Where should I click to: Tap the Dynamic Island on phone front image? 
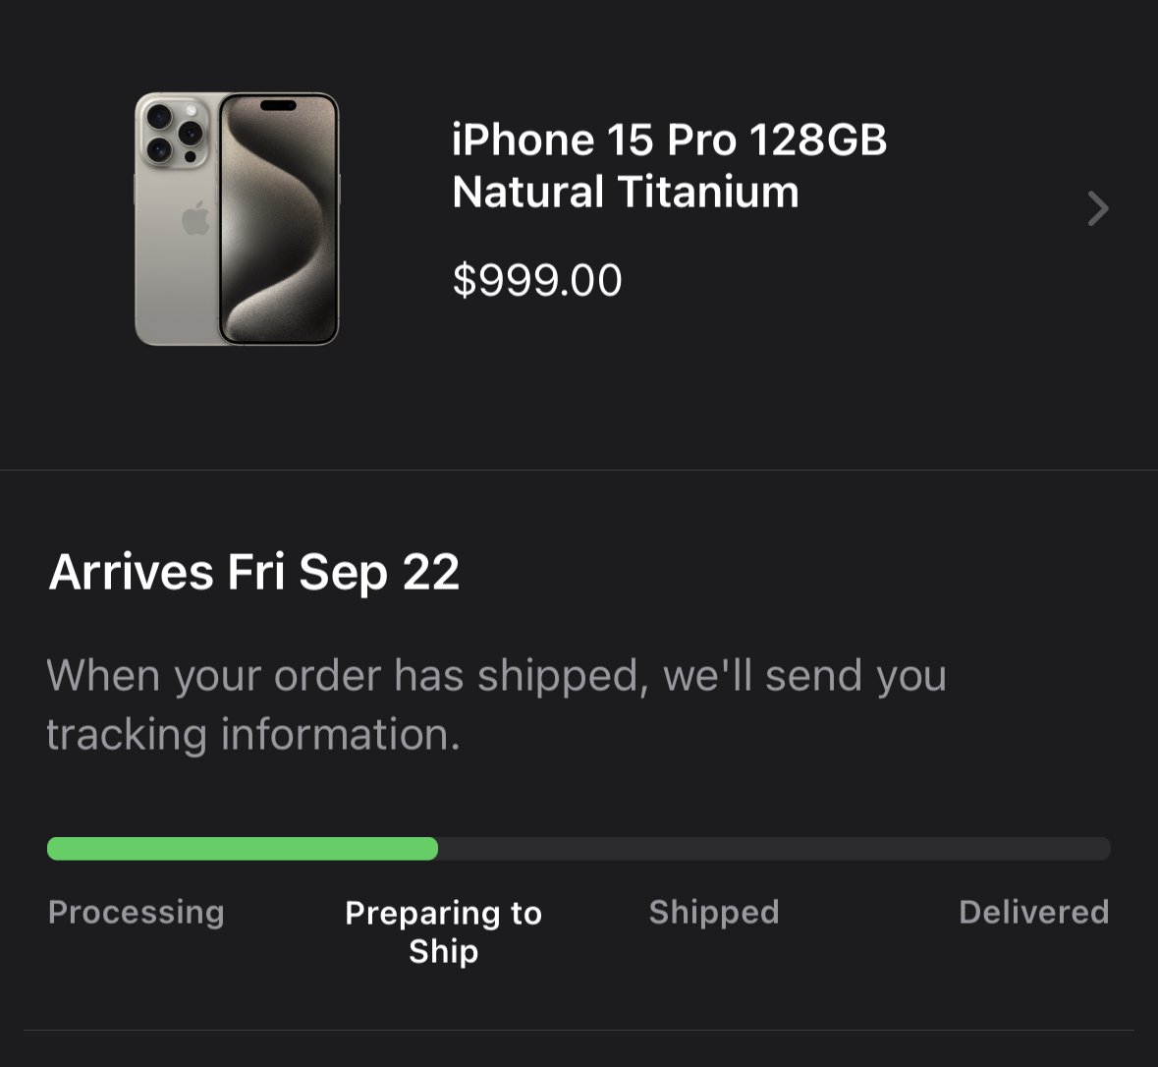[278, 106]
